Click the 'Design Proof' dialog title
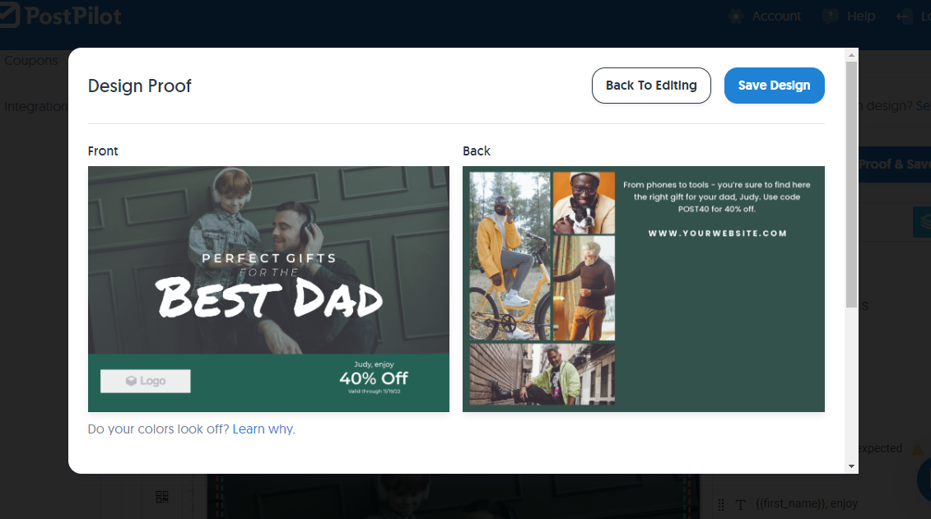Viewport: 931px width, 519px height. click(x=140, y=86)
